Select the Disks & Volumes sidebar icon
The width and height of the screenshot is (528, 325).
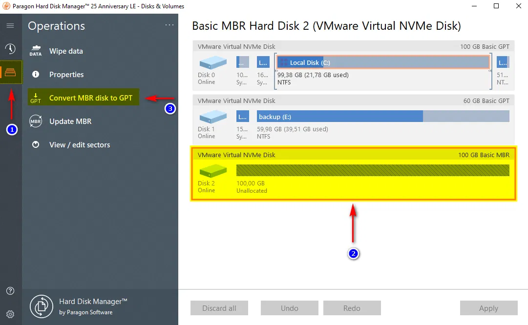point(10,72)
